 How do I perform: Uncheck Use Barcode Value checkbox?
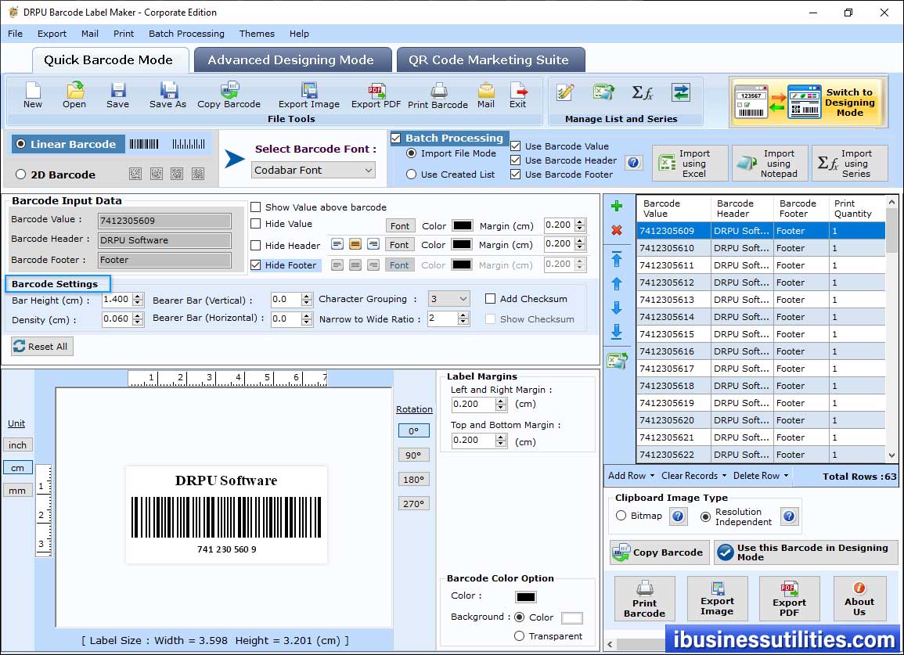[516, 146]
